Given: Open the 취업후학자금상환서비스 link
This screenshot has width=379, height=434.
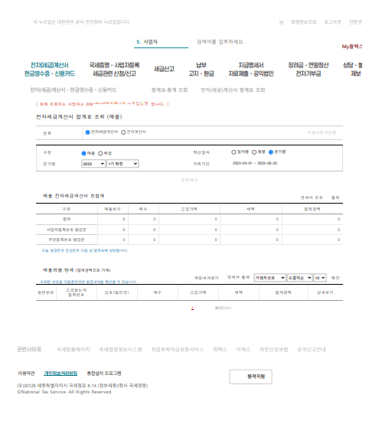Looking at the screenshot, I should (x=178, y=349).
